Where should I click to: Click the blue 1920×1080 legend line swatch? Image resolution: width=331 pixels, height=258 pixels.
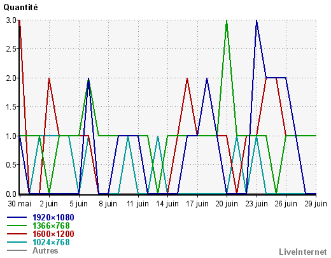[17, 217]
